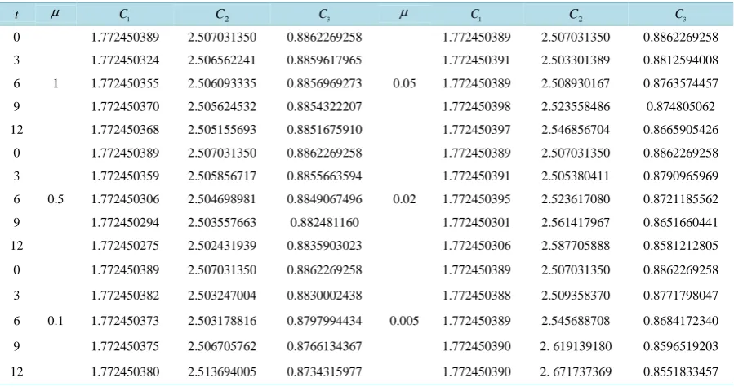Click cell value 1.772450382
Viewport: 734px width, 387px height.
pyautogui.click(x=125, y=296)
